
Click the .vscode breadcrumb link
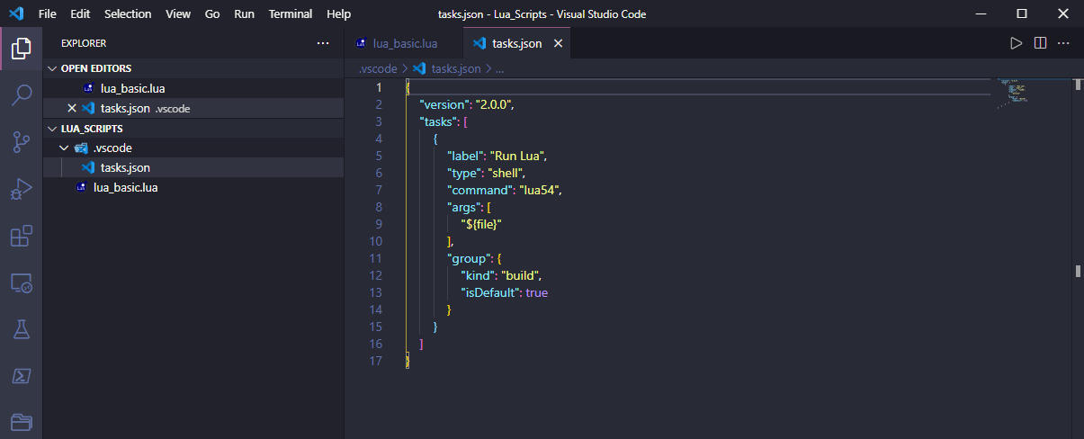click(x=377, y=68)
